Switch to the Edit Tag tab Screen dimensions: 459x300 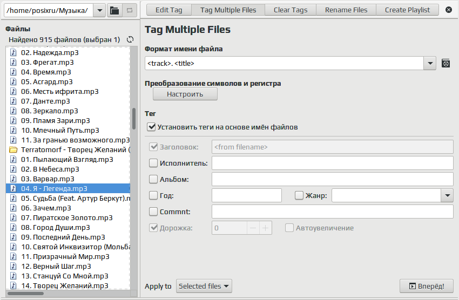click(x=169, y=10)
